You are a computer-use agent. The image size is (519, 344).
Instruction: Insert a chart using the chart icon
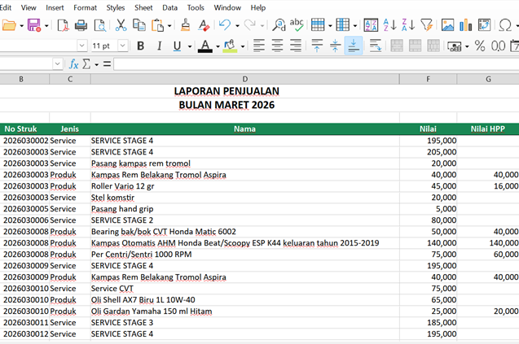click(x=464, y=25)
